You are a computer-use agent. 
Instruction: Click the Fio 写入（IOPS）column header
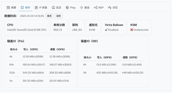(31, 49)
